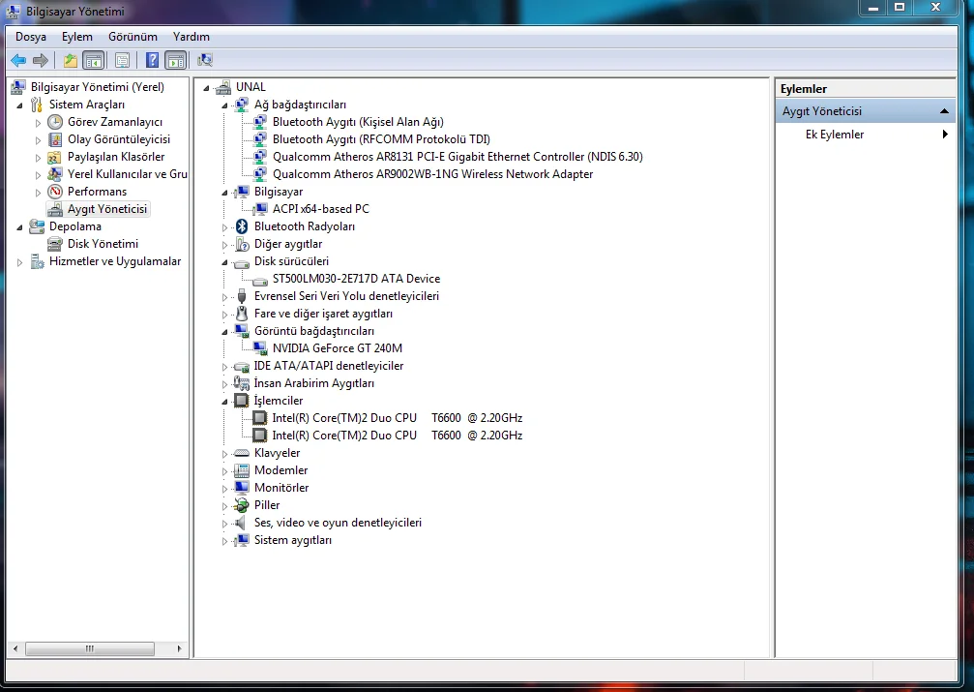Open the Help icon in the toolbar
This screenshot has width=974, height=692.
[151, 59]
